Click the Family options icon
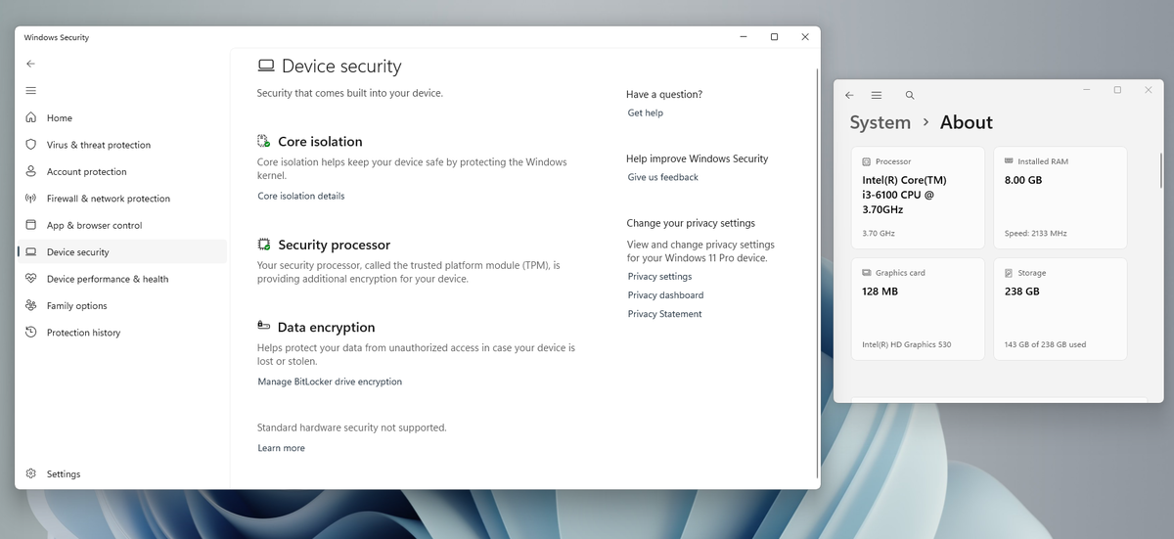This screenshot has height=539, width=1174. pyautogui.click(x=30, y=305)
